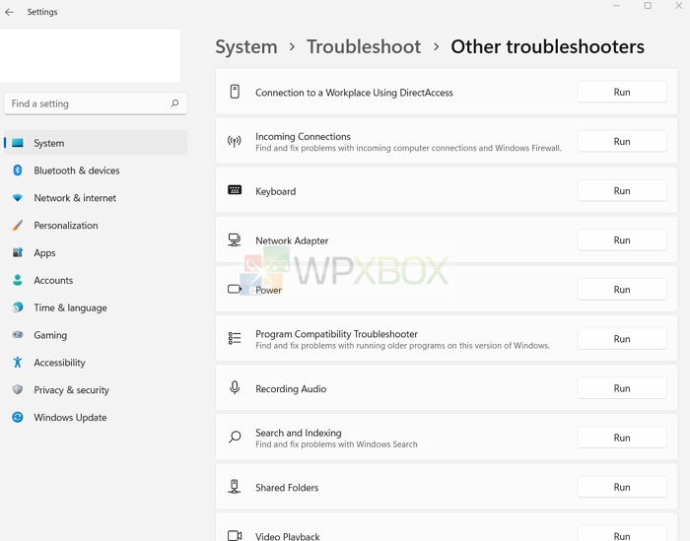
Task: Click the Keyboard troubleshooter icon
Action: 235,190
